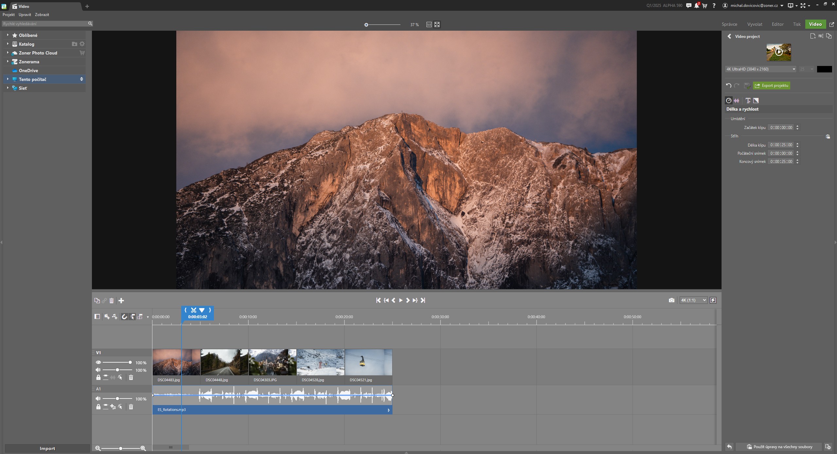
Task: Click the undo arrow in project panel
Action: click(728, 86)
